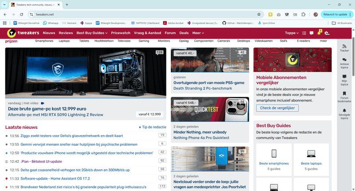
Task: Open the new tab plus button
Action: pyautogui.click(x=67, y=4)
